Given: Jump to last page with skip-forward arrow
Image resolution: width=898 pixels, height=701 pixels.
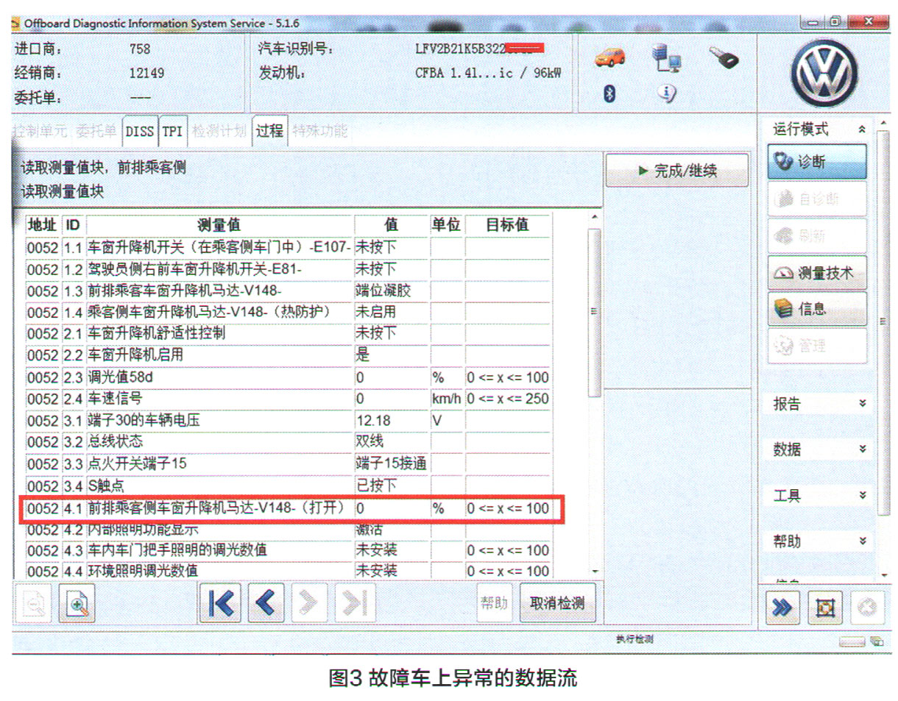Looking at the screenshot, I should click(355, 604).
